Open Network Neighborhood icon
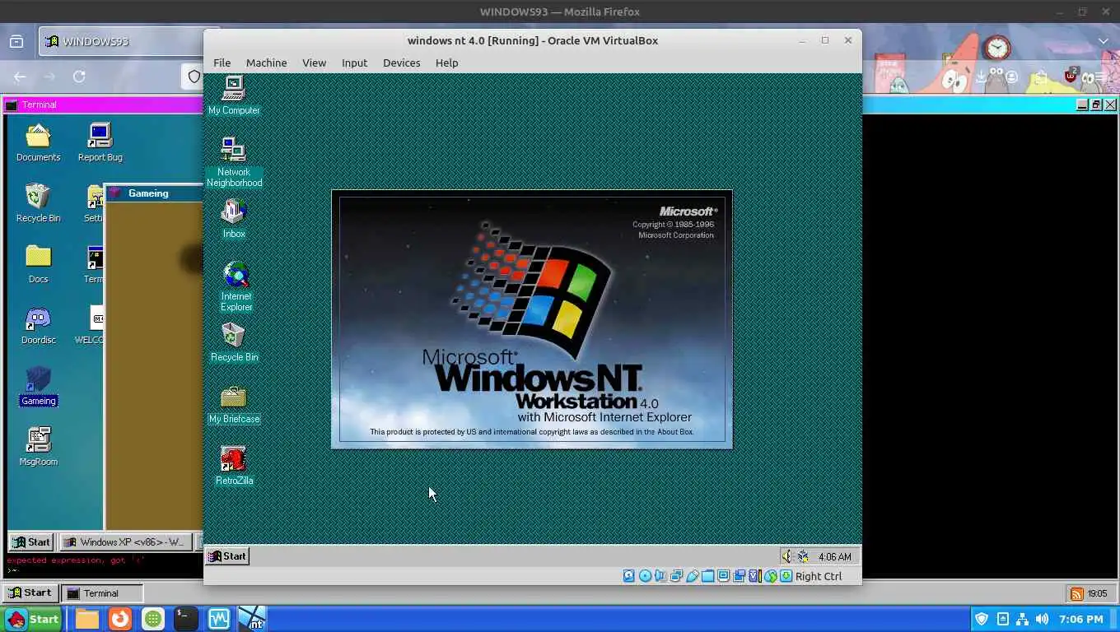Viewport: 1120px width, 632px height. click(234, 161)
